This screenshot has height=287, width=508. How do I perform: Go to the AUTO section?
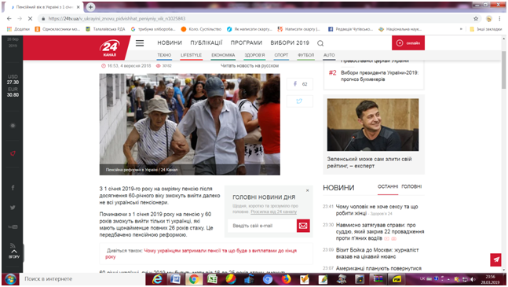pyautogui.click(x=329, y=55)
